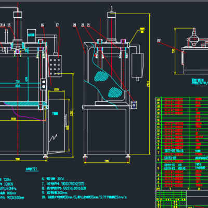Select vertical 730 dimension beside pump view

click(x=173, y=51)
